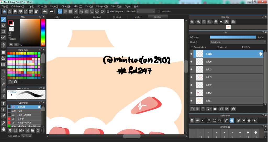
Task: Toggle the Cạnh mềm checkbox
Action: [x=158, y=11]
